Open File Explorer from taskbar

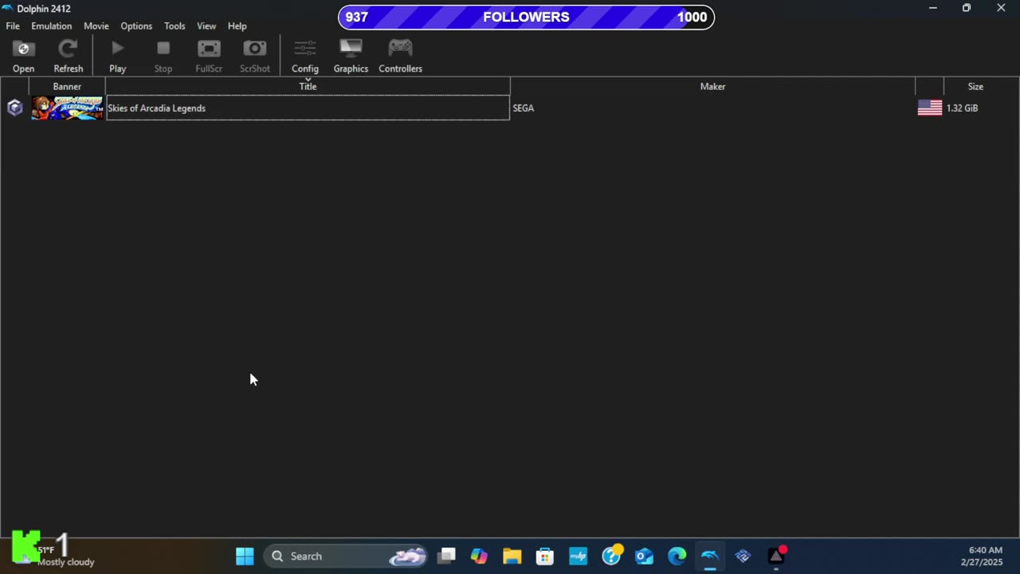coord(512,556)
